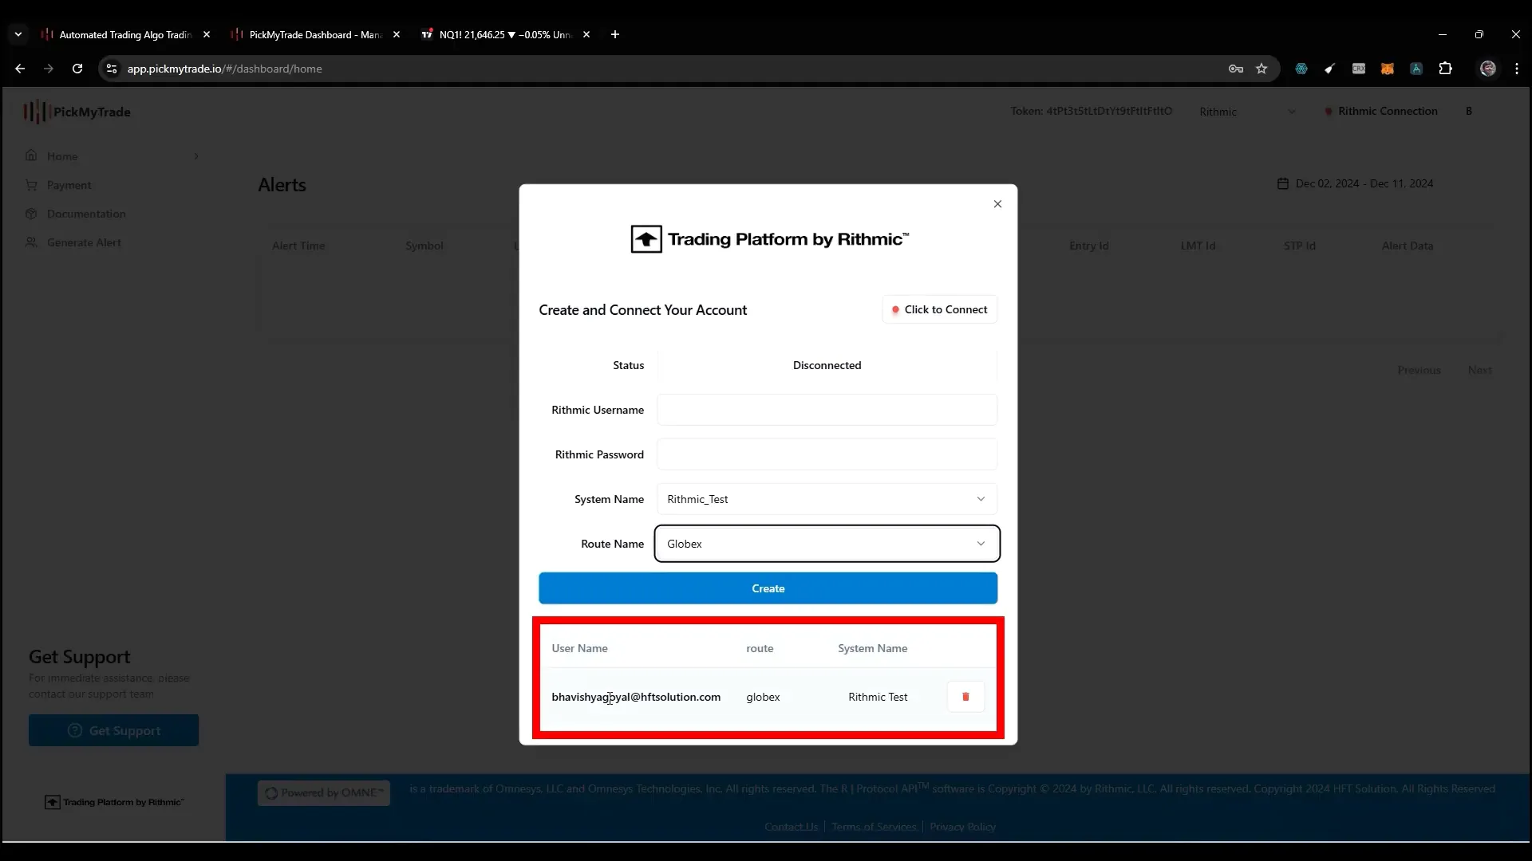This screenshot has height=861, width=1532.
Task: Open a new browser tab
Action: point(614,34)
